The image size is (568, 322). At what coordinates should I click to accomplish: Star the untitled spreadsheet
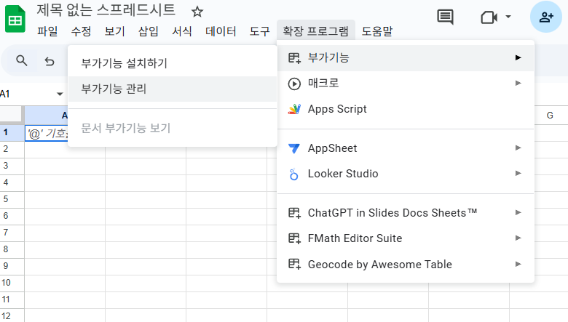pyautogui.click(x=197, y=12)
